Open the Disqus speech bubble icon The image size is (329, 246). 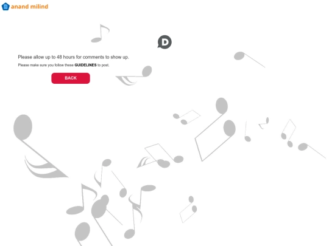pos(164,42)
